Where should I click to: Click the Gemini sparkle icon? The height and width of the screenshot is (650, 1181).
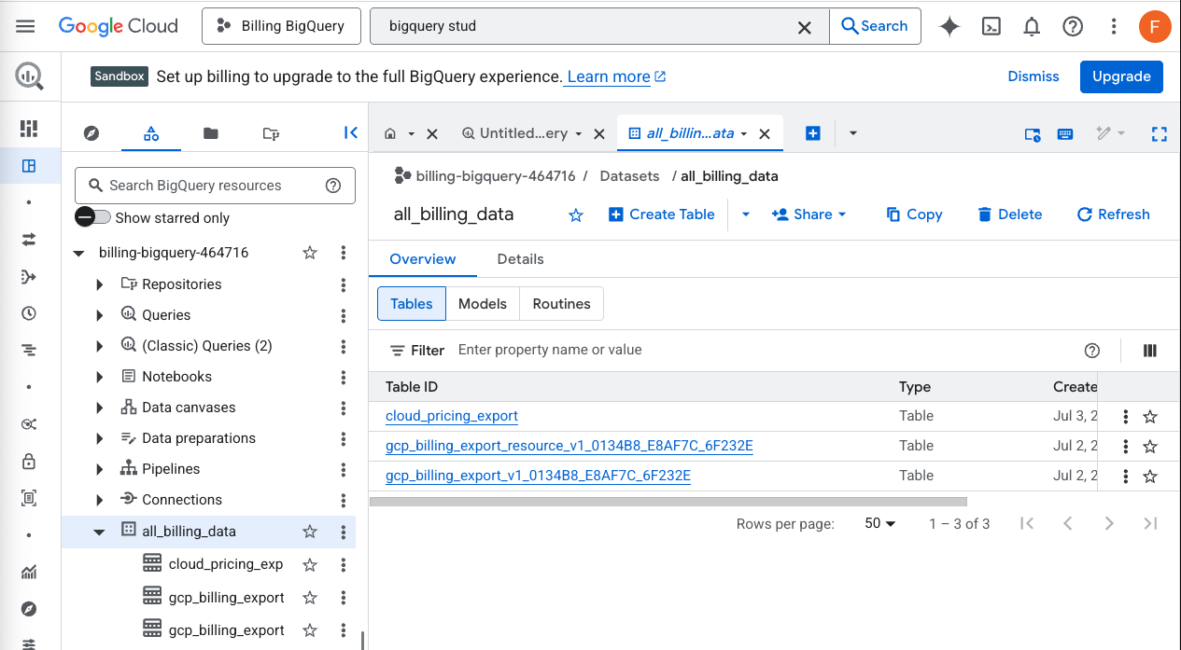click(x=949, y=26)
